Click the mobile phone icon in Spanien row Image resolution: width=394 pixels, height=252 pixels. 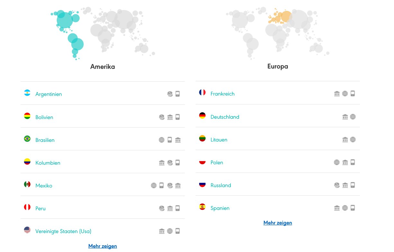(x=353, y=208)
